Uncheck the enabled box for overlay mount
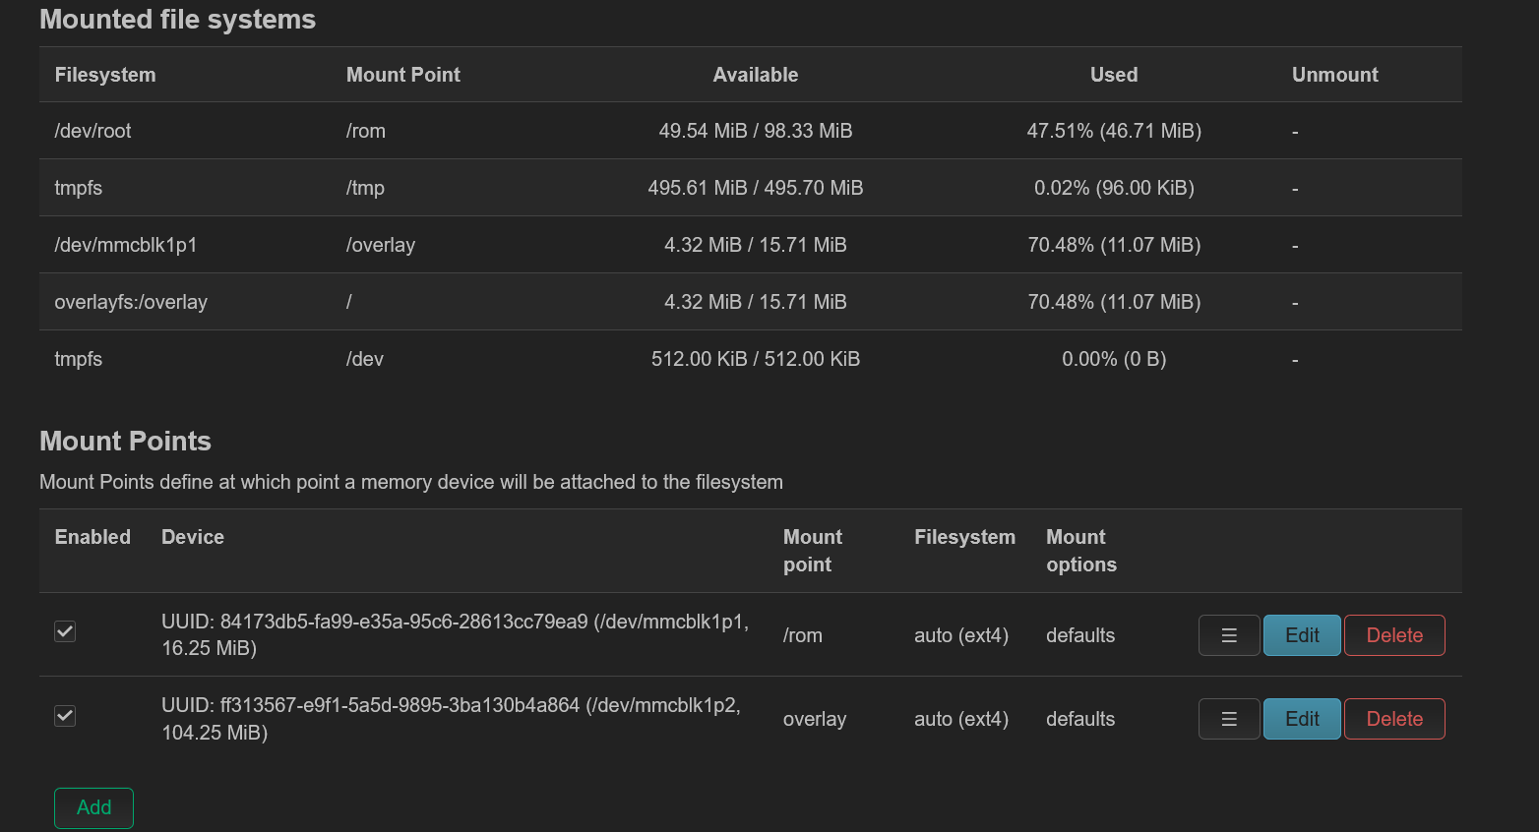Viewport: 1539px width, 832px height. 65,716
